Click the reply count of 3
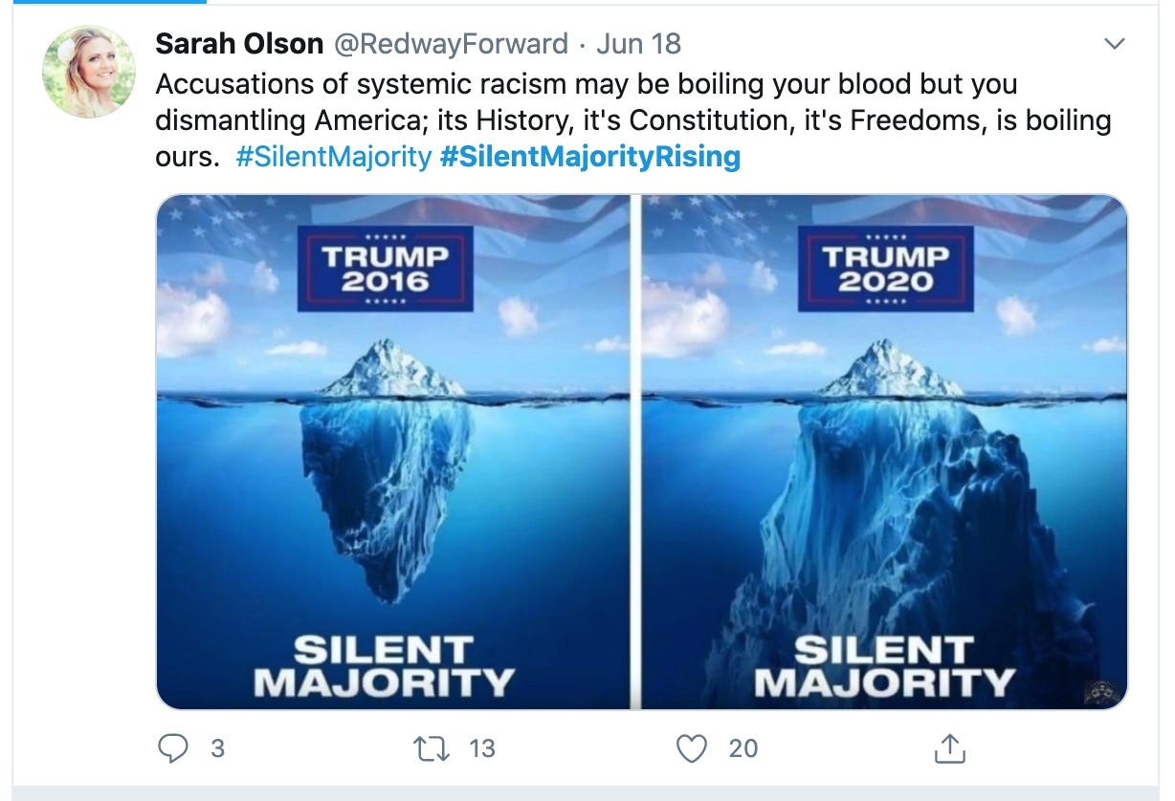 click(217, 748)
